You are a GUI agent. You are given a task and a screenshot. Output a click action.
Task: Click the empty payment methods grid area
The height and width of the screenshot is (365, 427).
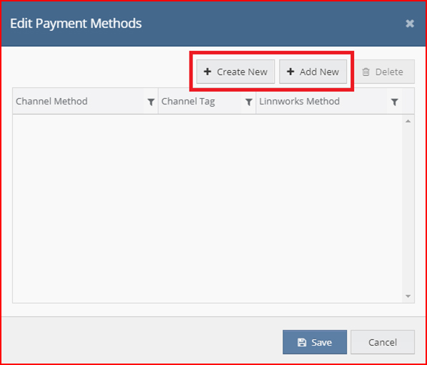(207, 208)
